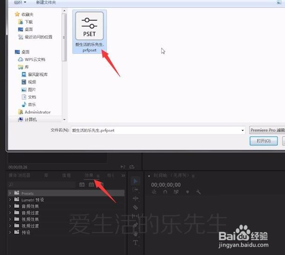Close the 时间轴 timeline panel
The image size is (285, 255).
149,176
